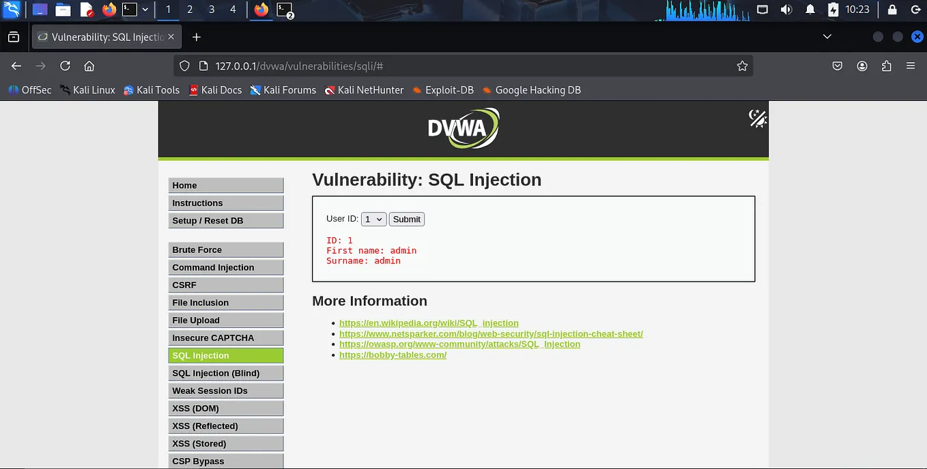This screenshot has width=927, height=469.
Task: Click the file manager icon in the top panel
Action: [63, 10]
